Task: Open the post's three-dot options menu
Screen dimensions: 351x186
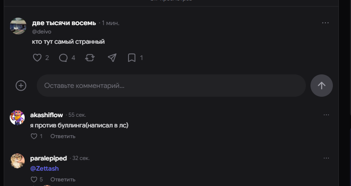Action: point(325,23)
